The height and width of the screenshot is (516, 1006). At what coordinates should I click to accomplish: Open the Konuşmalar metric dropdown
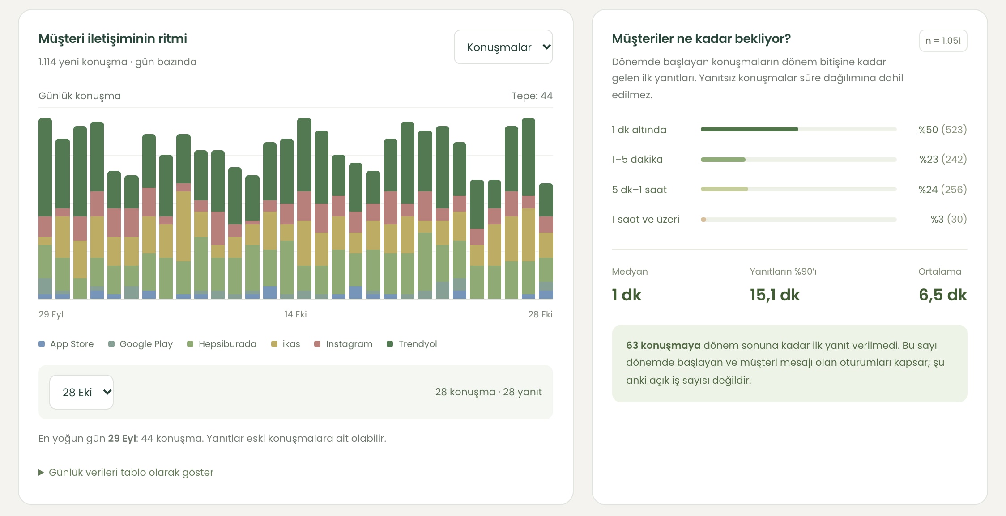[x=503, y=47]
